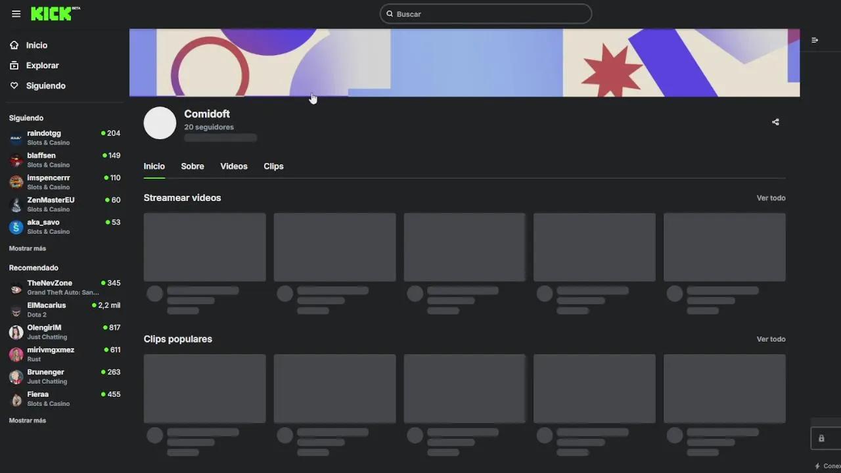This screenshot has width=841, height=473.
Task: Switch to the Sobre tab
Action: 193,166
